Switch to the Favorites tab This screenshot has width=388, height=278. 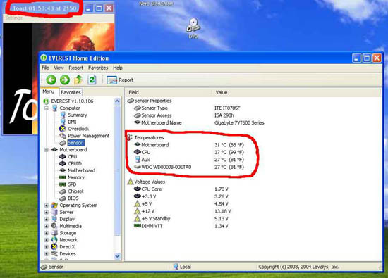(x=71, y=92)
